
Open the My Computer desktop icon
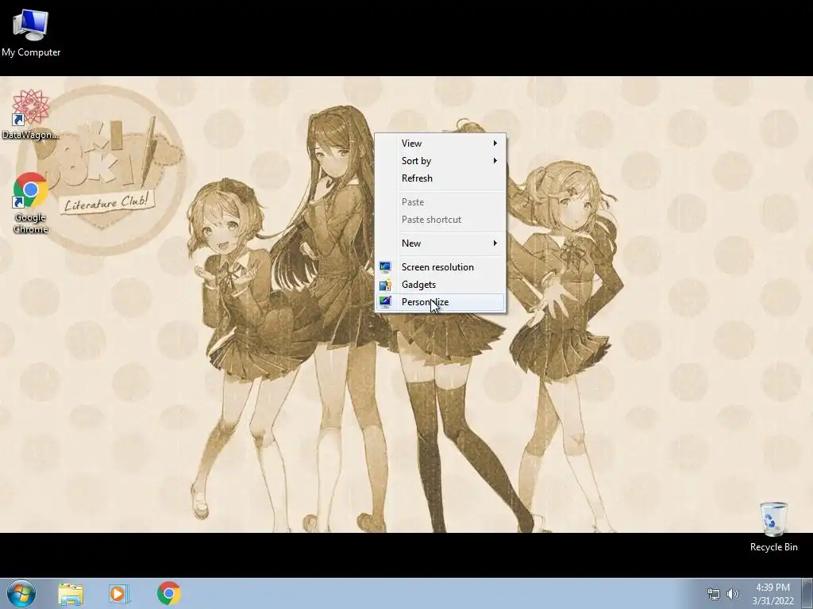click(31, 33)
